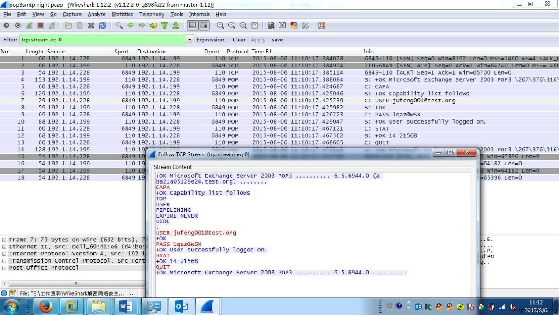Image resolution: width=559 pixels, height=315 pixels.
Task: Open Wireshark preferences tools icon
Action: click(x=305, y=26)
